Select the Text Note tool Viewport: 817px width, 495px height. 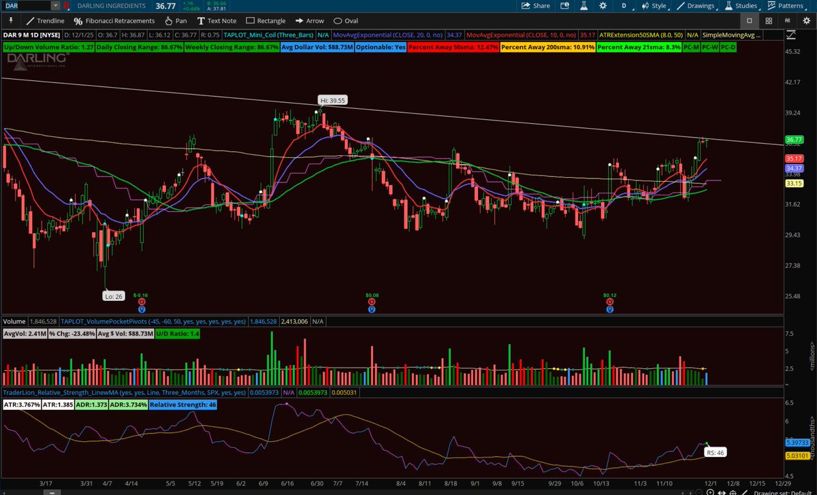click(216, 21)
